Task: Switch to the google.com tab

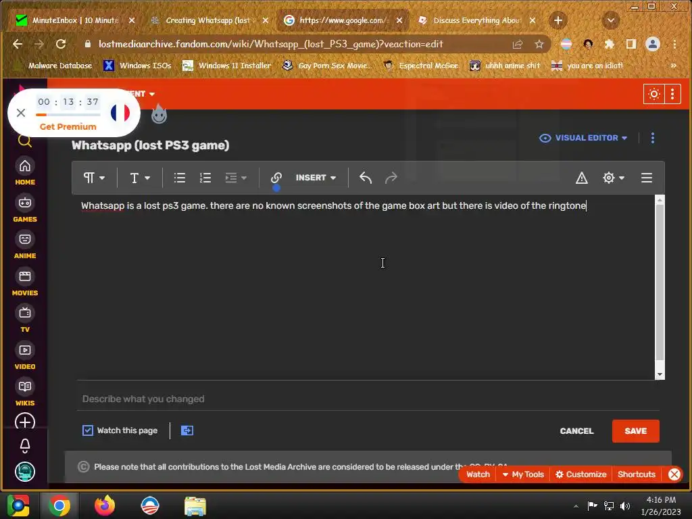Action: pos(343,20)
